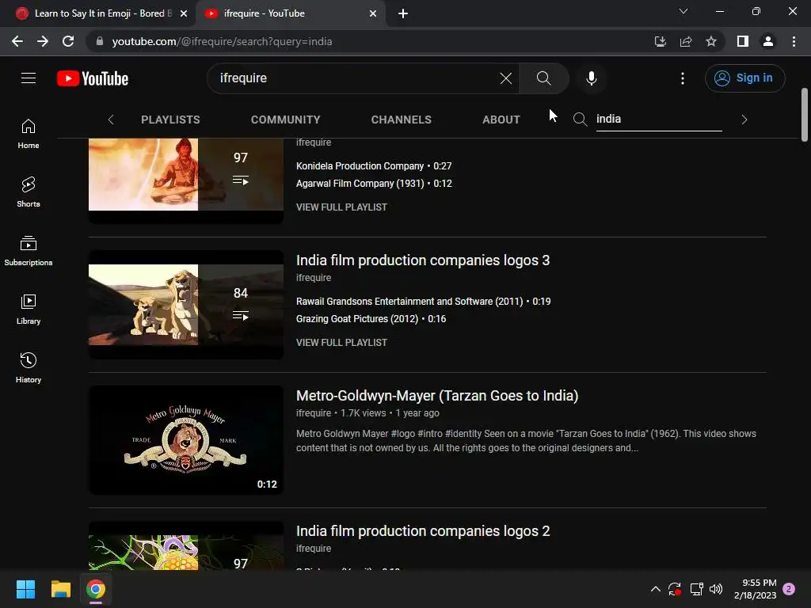The width and height of the screenshot is (811, 608).
Task: Click the channel search magnifier icon
Action: [581, 120]
